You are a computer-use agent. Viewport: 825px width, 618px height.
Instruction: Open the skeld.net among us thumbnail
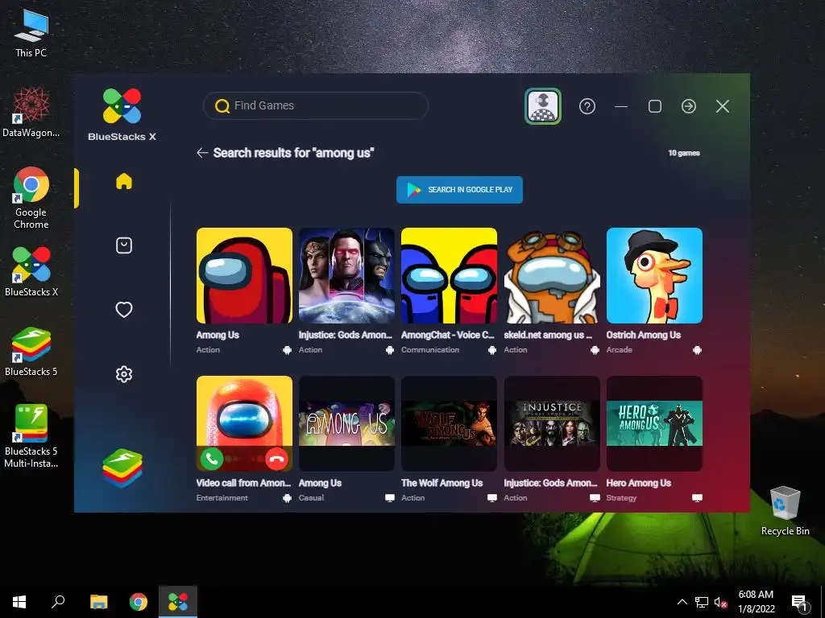551,275
